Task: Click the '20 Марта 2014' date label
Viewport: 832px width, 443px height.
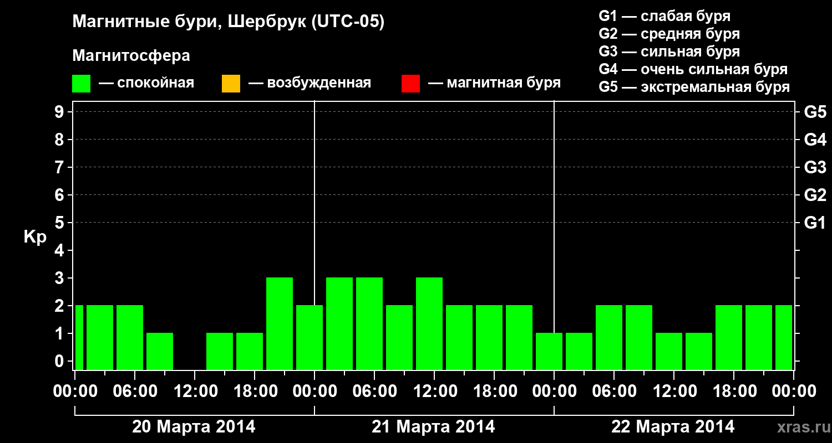Action: [x=194, y=427]
